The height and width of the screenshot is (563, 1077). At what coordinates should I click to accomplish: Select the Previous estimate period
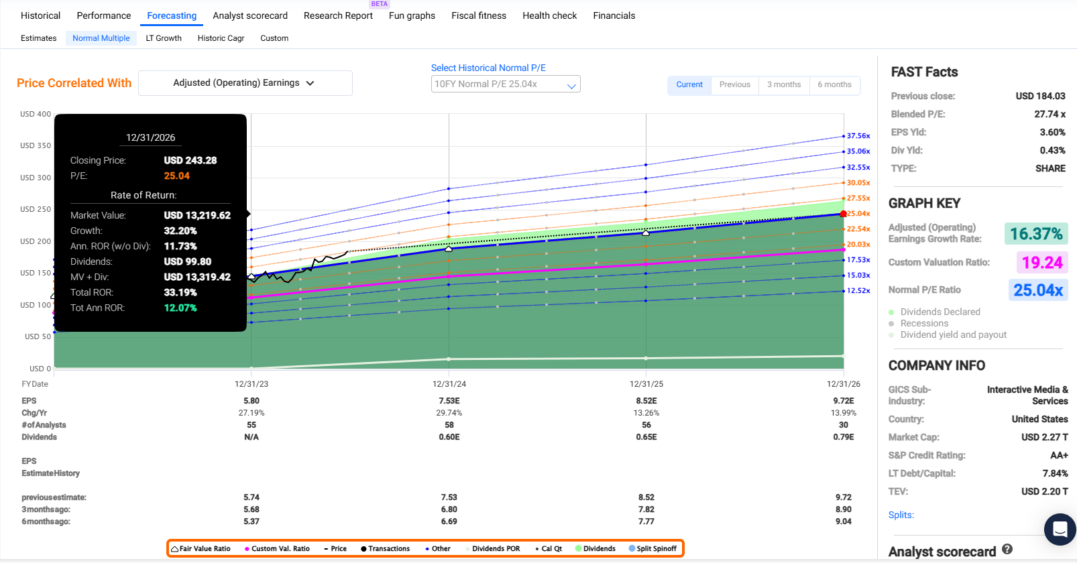(734, 85)
